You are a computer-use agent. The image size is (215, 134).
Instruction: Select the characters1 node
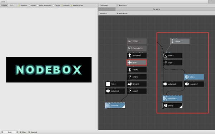pyautogui.click(x=137, y=48)
